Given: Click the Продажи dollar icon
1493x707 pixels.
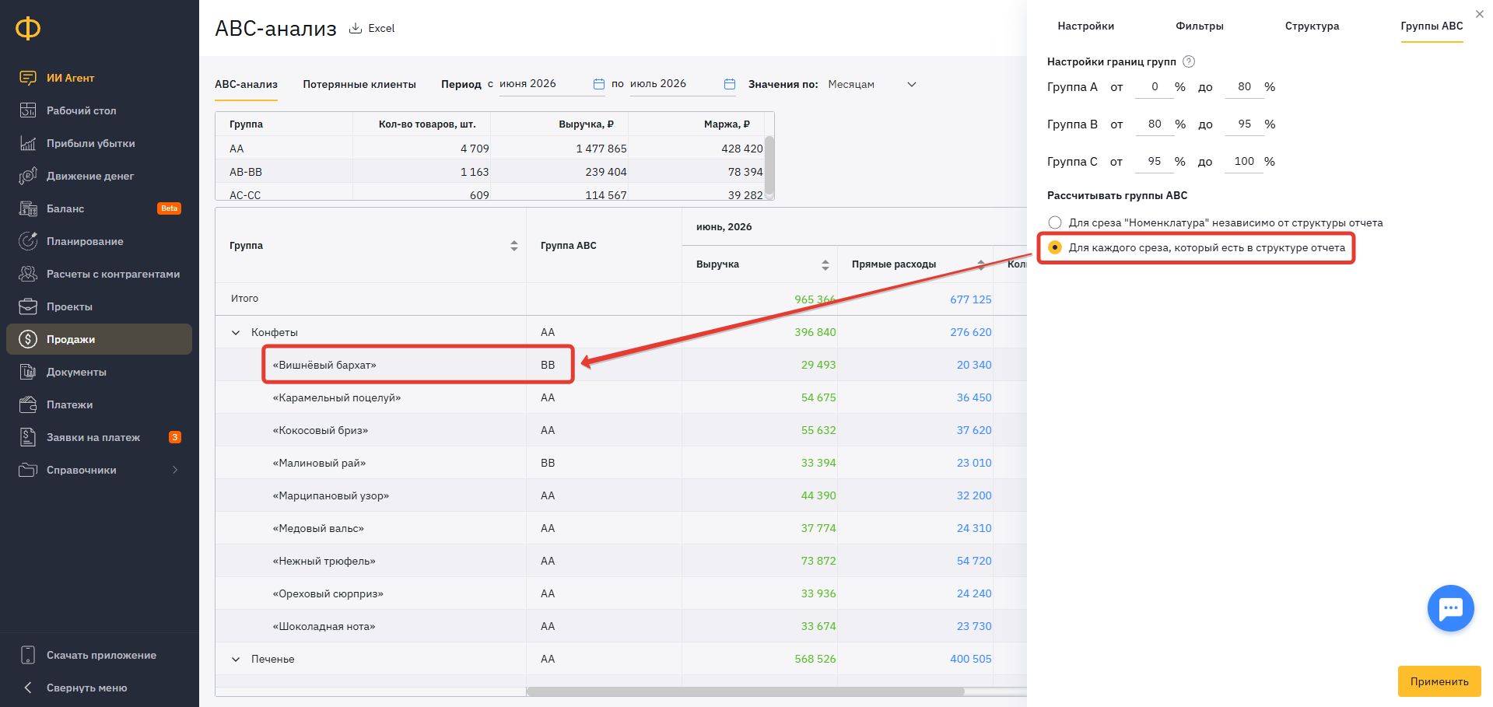Looking at the screenshot, I should pos(28,339).
